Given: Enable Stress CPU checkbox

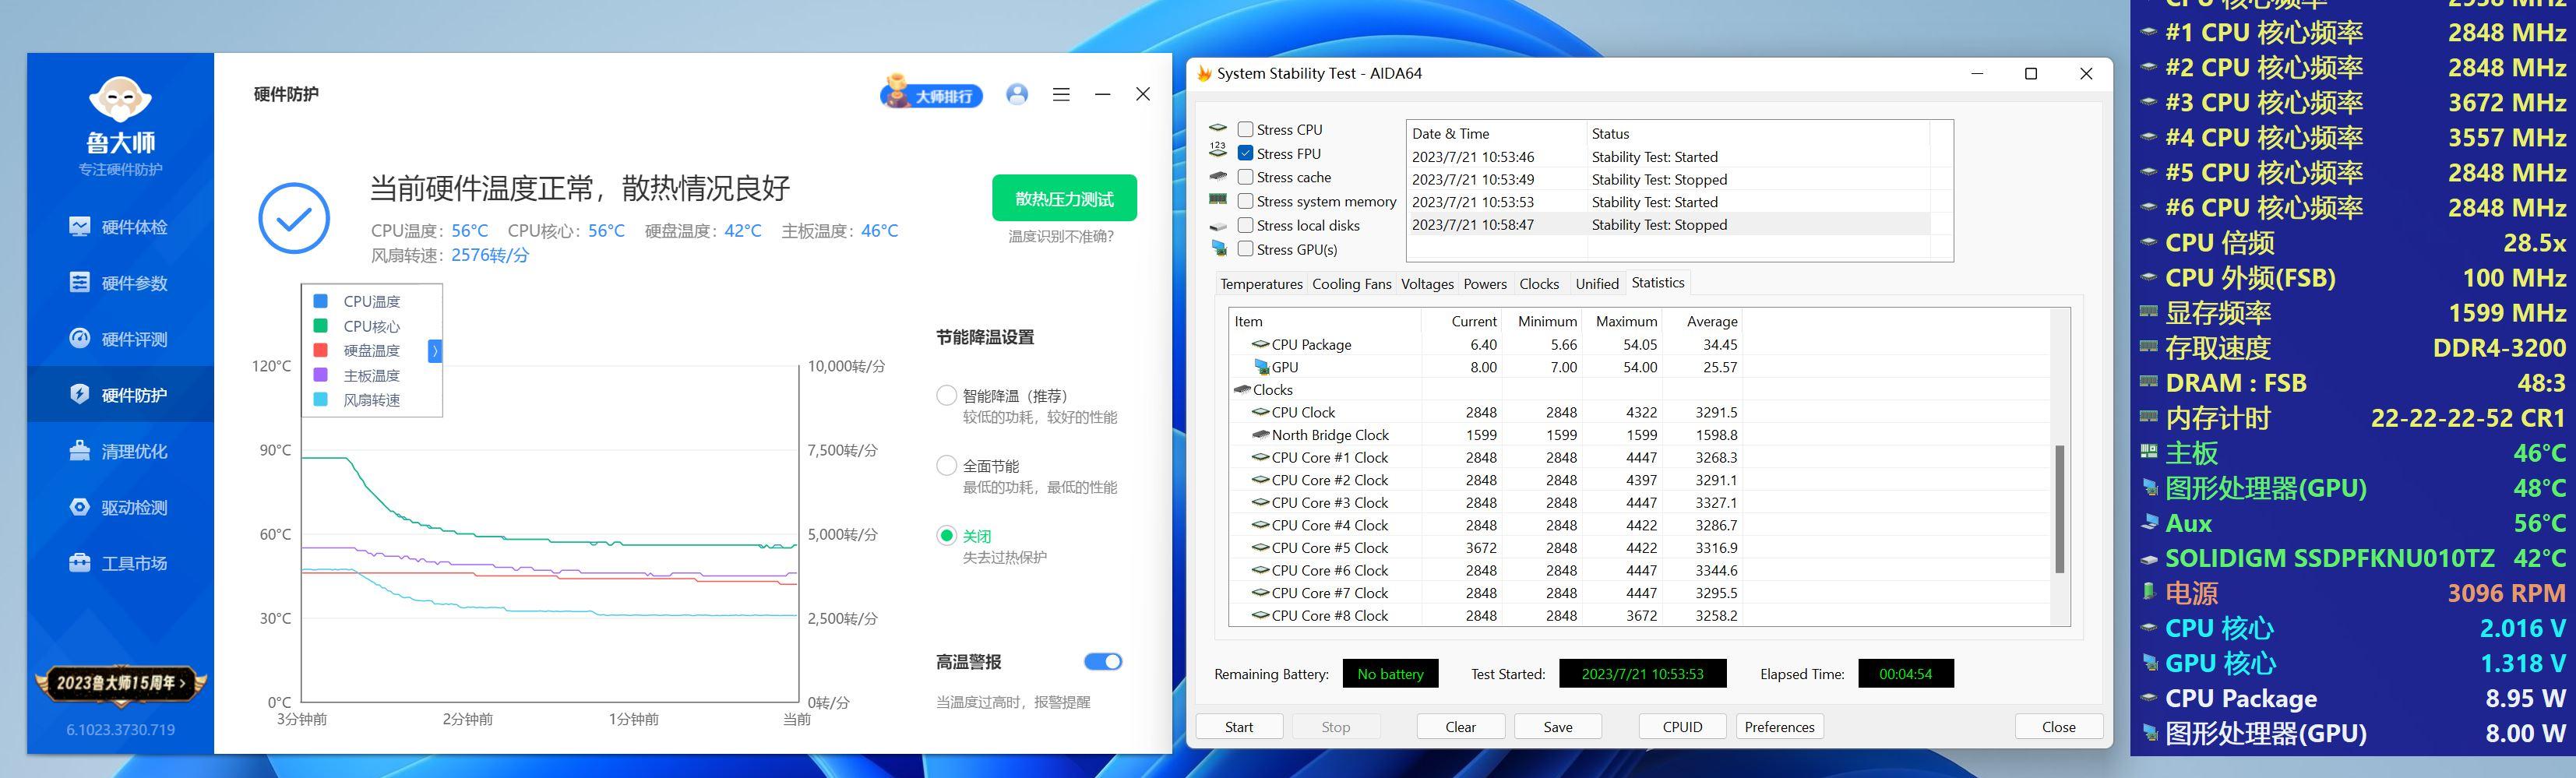Looking at the screenshot, I should click(x=1245, y=129).
